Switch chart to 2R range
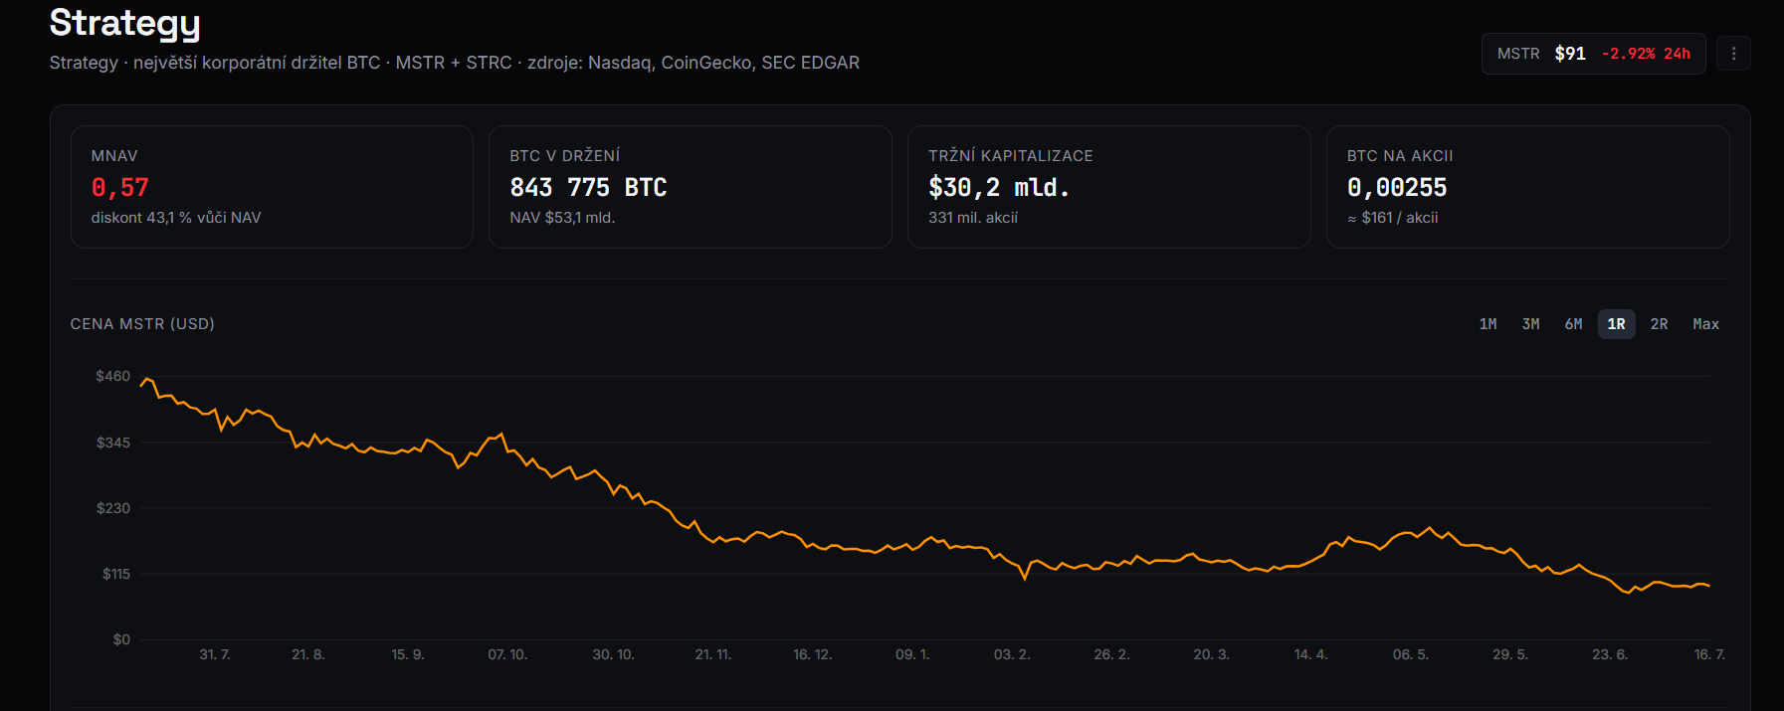This screenshot has height=711, width=1784. pyautogui.click(x=1659, y=324)
